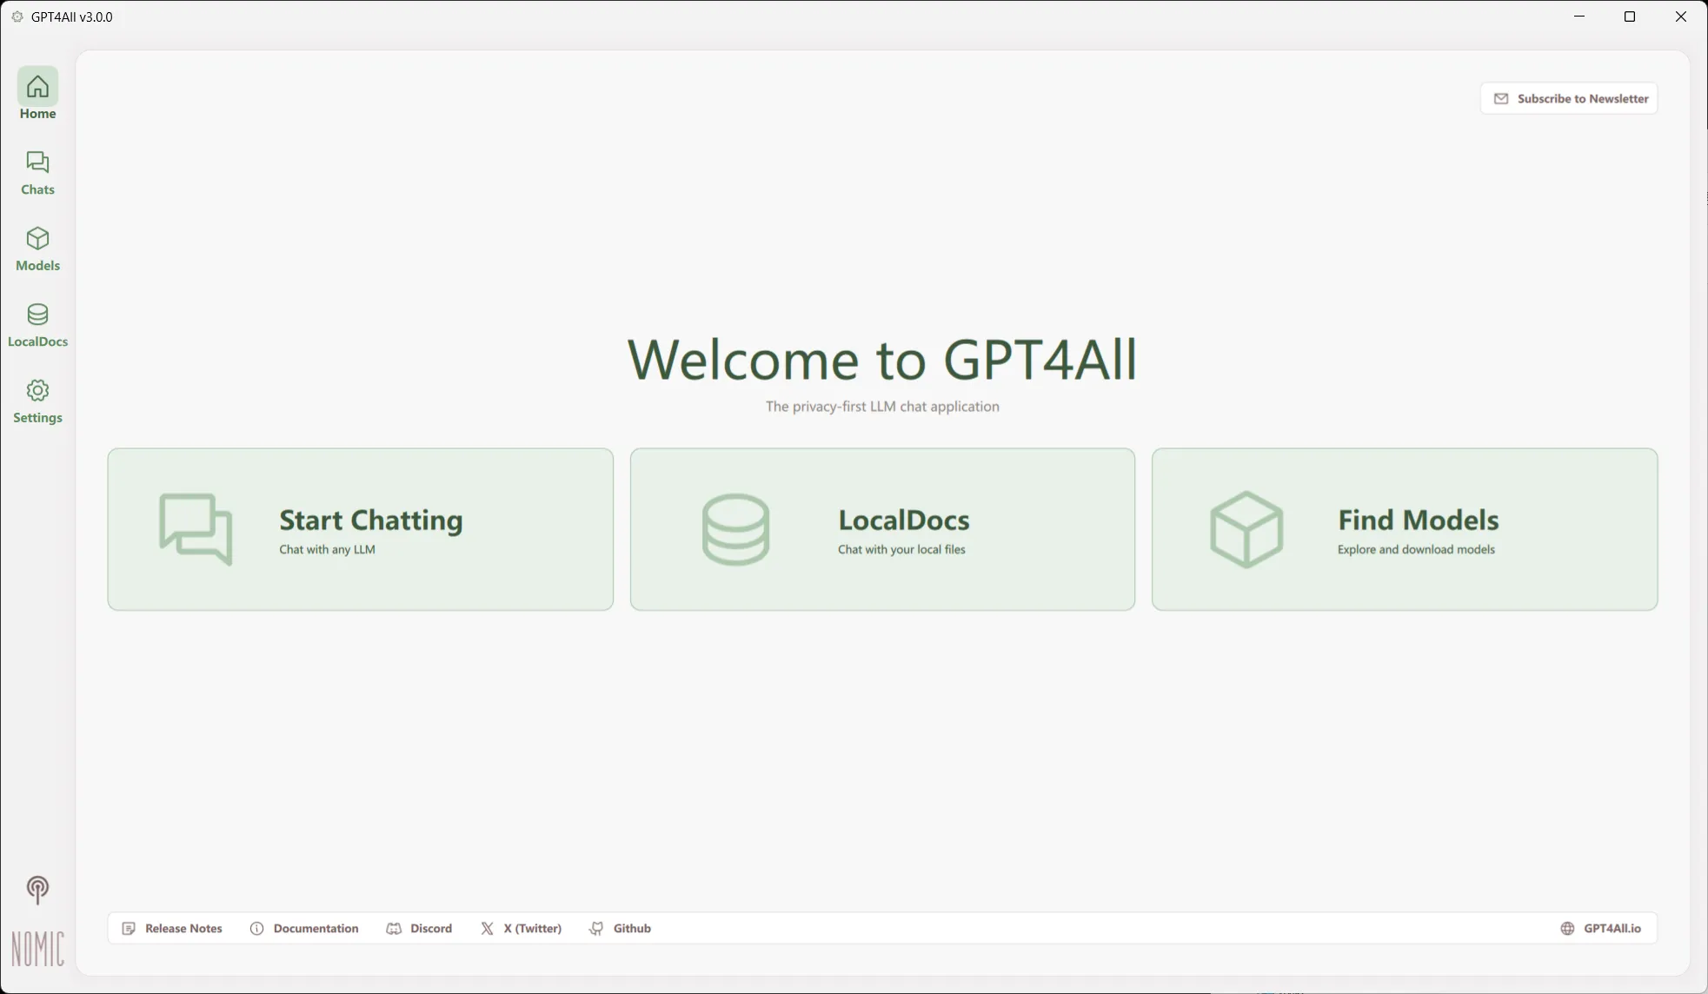The height and width of the screenshot is (994, 1708).
Task: Click the Nomic logo in the sidebar
Action: point(37,949)
